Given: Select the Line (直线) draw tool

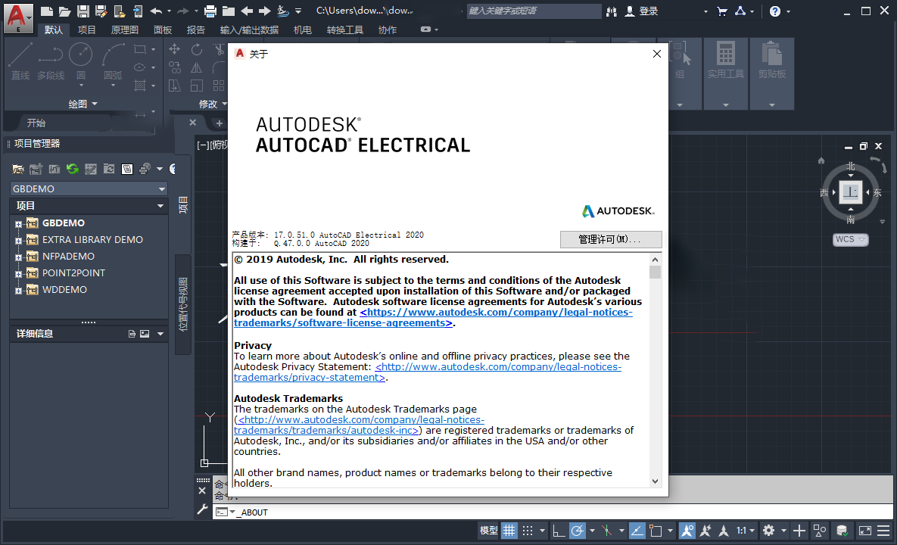Looking at the screenshot, I should tap(20, 61).
